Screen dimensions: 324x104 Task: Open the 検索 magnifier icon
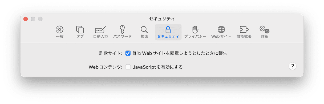144,29
